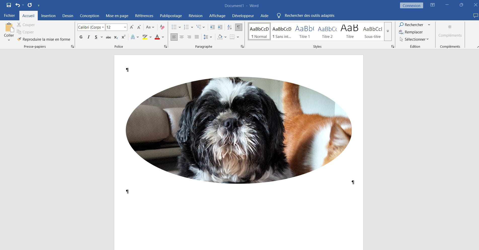479x250 pixels.
Task: Apply the Normal style thumbnail
Action: tap(259, 31)
